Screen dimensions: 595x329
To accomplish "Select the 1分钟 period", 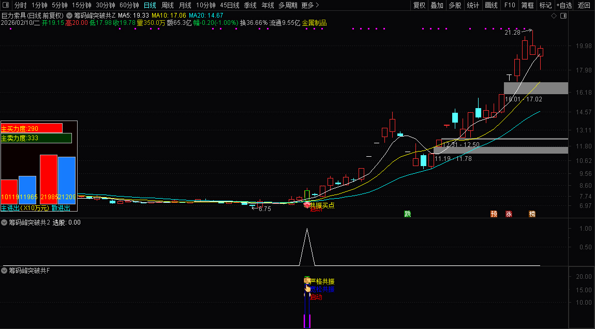I will tap(39, 5).
